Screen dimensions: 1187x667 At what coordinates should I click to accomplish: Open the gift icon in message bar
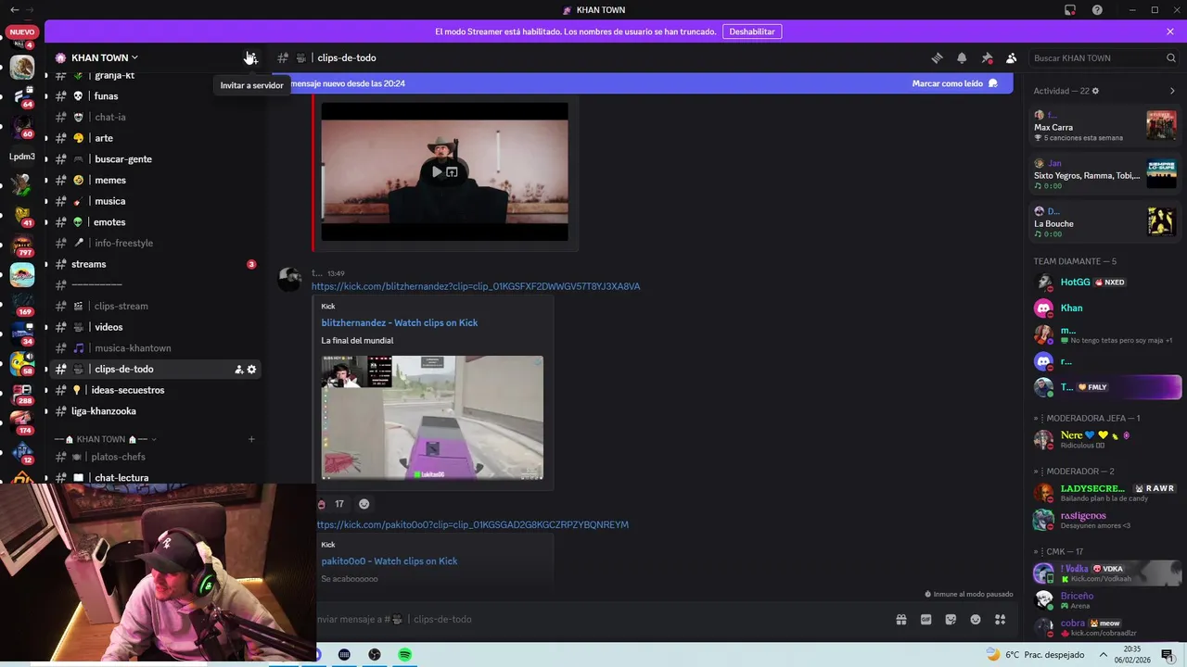click(x=900, y=620)
